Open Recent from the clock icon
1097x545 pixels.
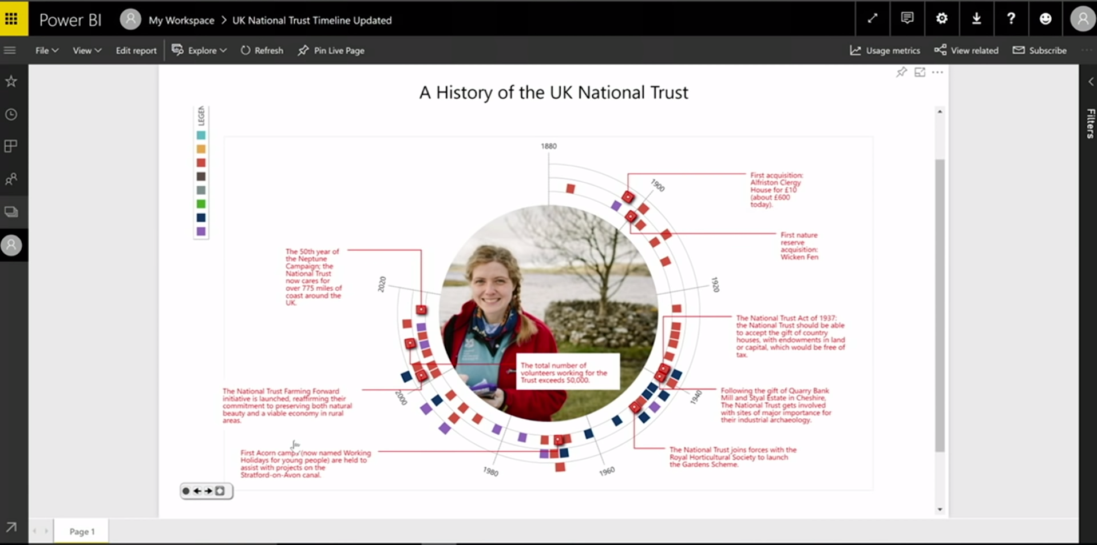pos(11,115)
